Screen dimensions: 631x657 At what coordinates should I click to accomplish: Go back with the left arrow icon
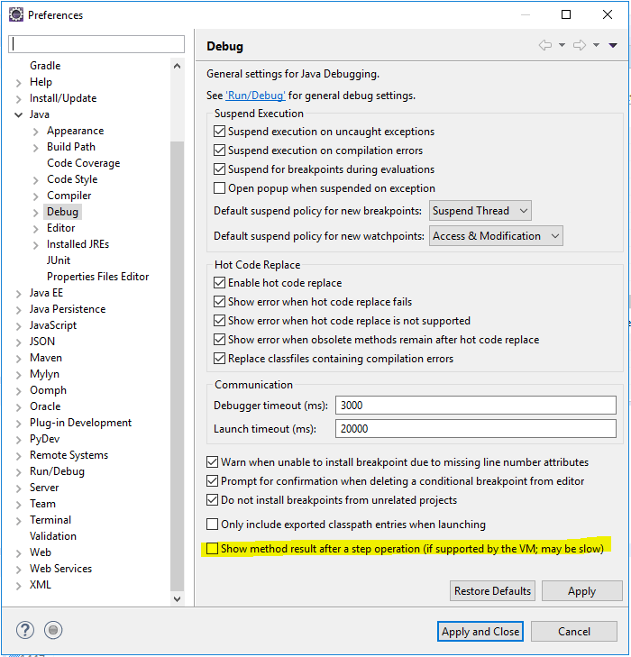tap(545, 45)
